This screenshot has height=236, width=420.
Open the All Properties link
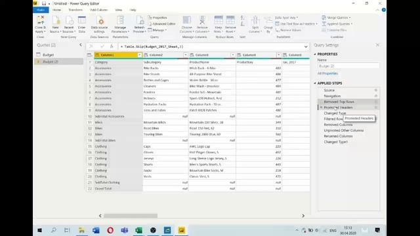[327, 73]
